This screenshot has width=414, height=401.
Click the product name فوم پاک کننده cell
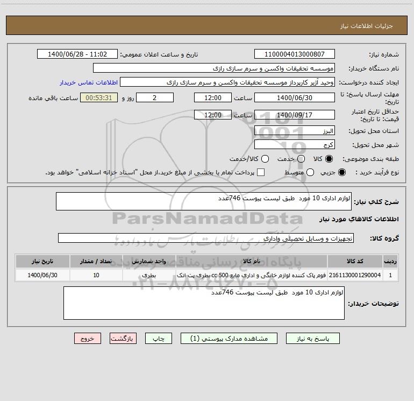click(252, 275)
